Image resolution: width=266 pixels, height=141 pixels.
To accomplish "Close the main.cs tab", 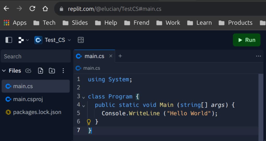I will click(111, 56).
